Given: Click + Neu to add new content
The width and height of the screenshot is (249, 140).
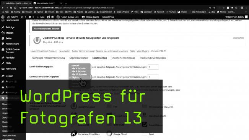Looking at the screenshot, I should [x=41, y=17].
